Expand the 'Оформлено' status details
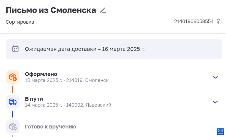 point(215,77)
